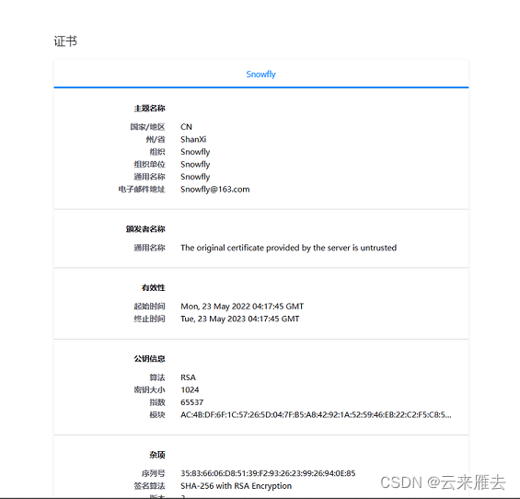Select start time Mon, 23 May 2022
The width and height of the screenshot is (520, 499).
pos(242,307)
